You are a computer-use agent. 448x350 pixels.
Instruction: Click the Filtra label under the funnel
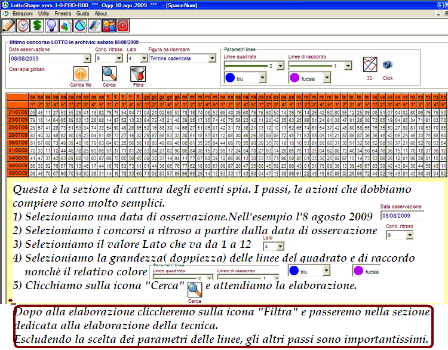139,85
